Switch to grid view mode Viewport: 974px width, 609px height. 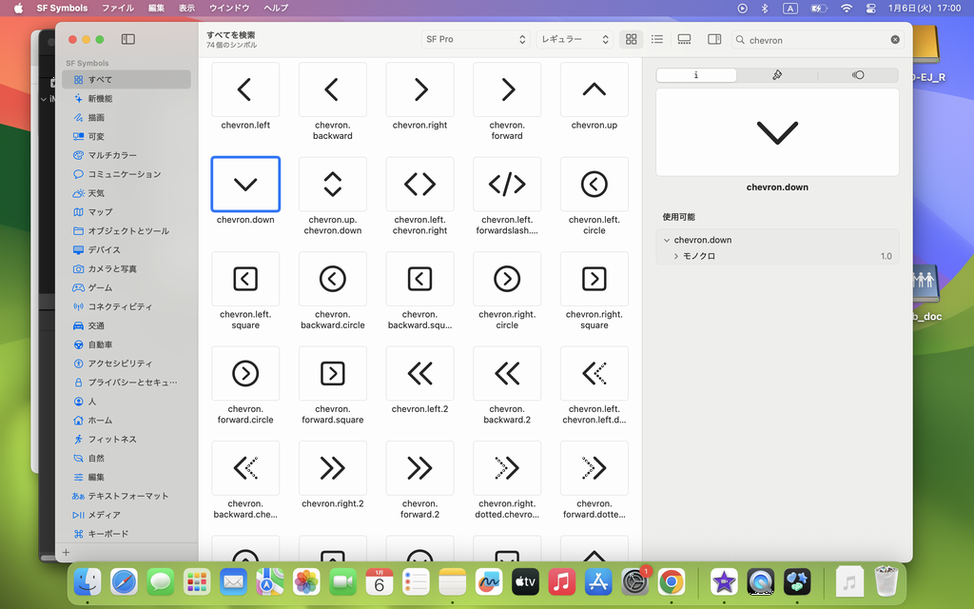[x=631, y=39]
